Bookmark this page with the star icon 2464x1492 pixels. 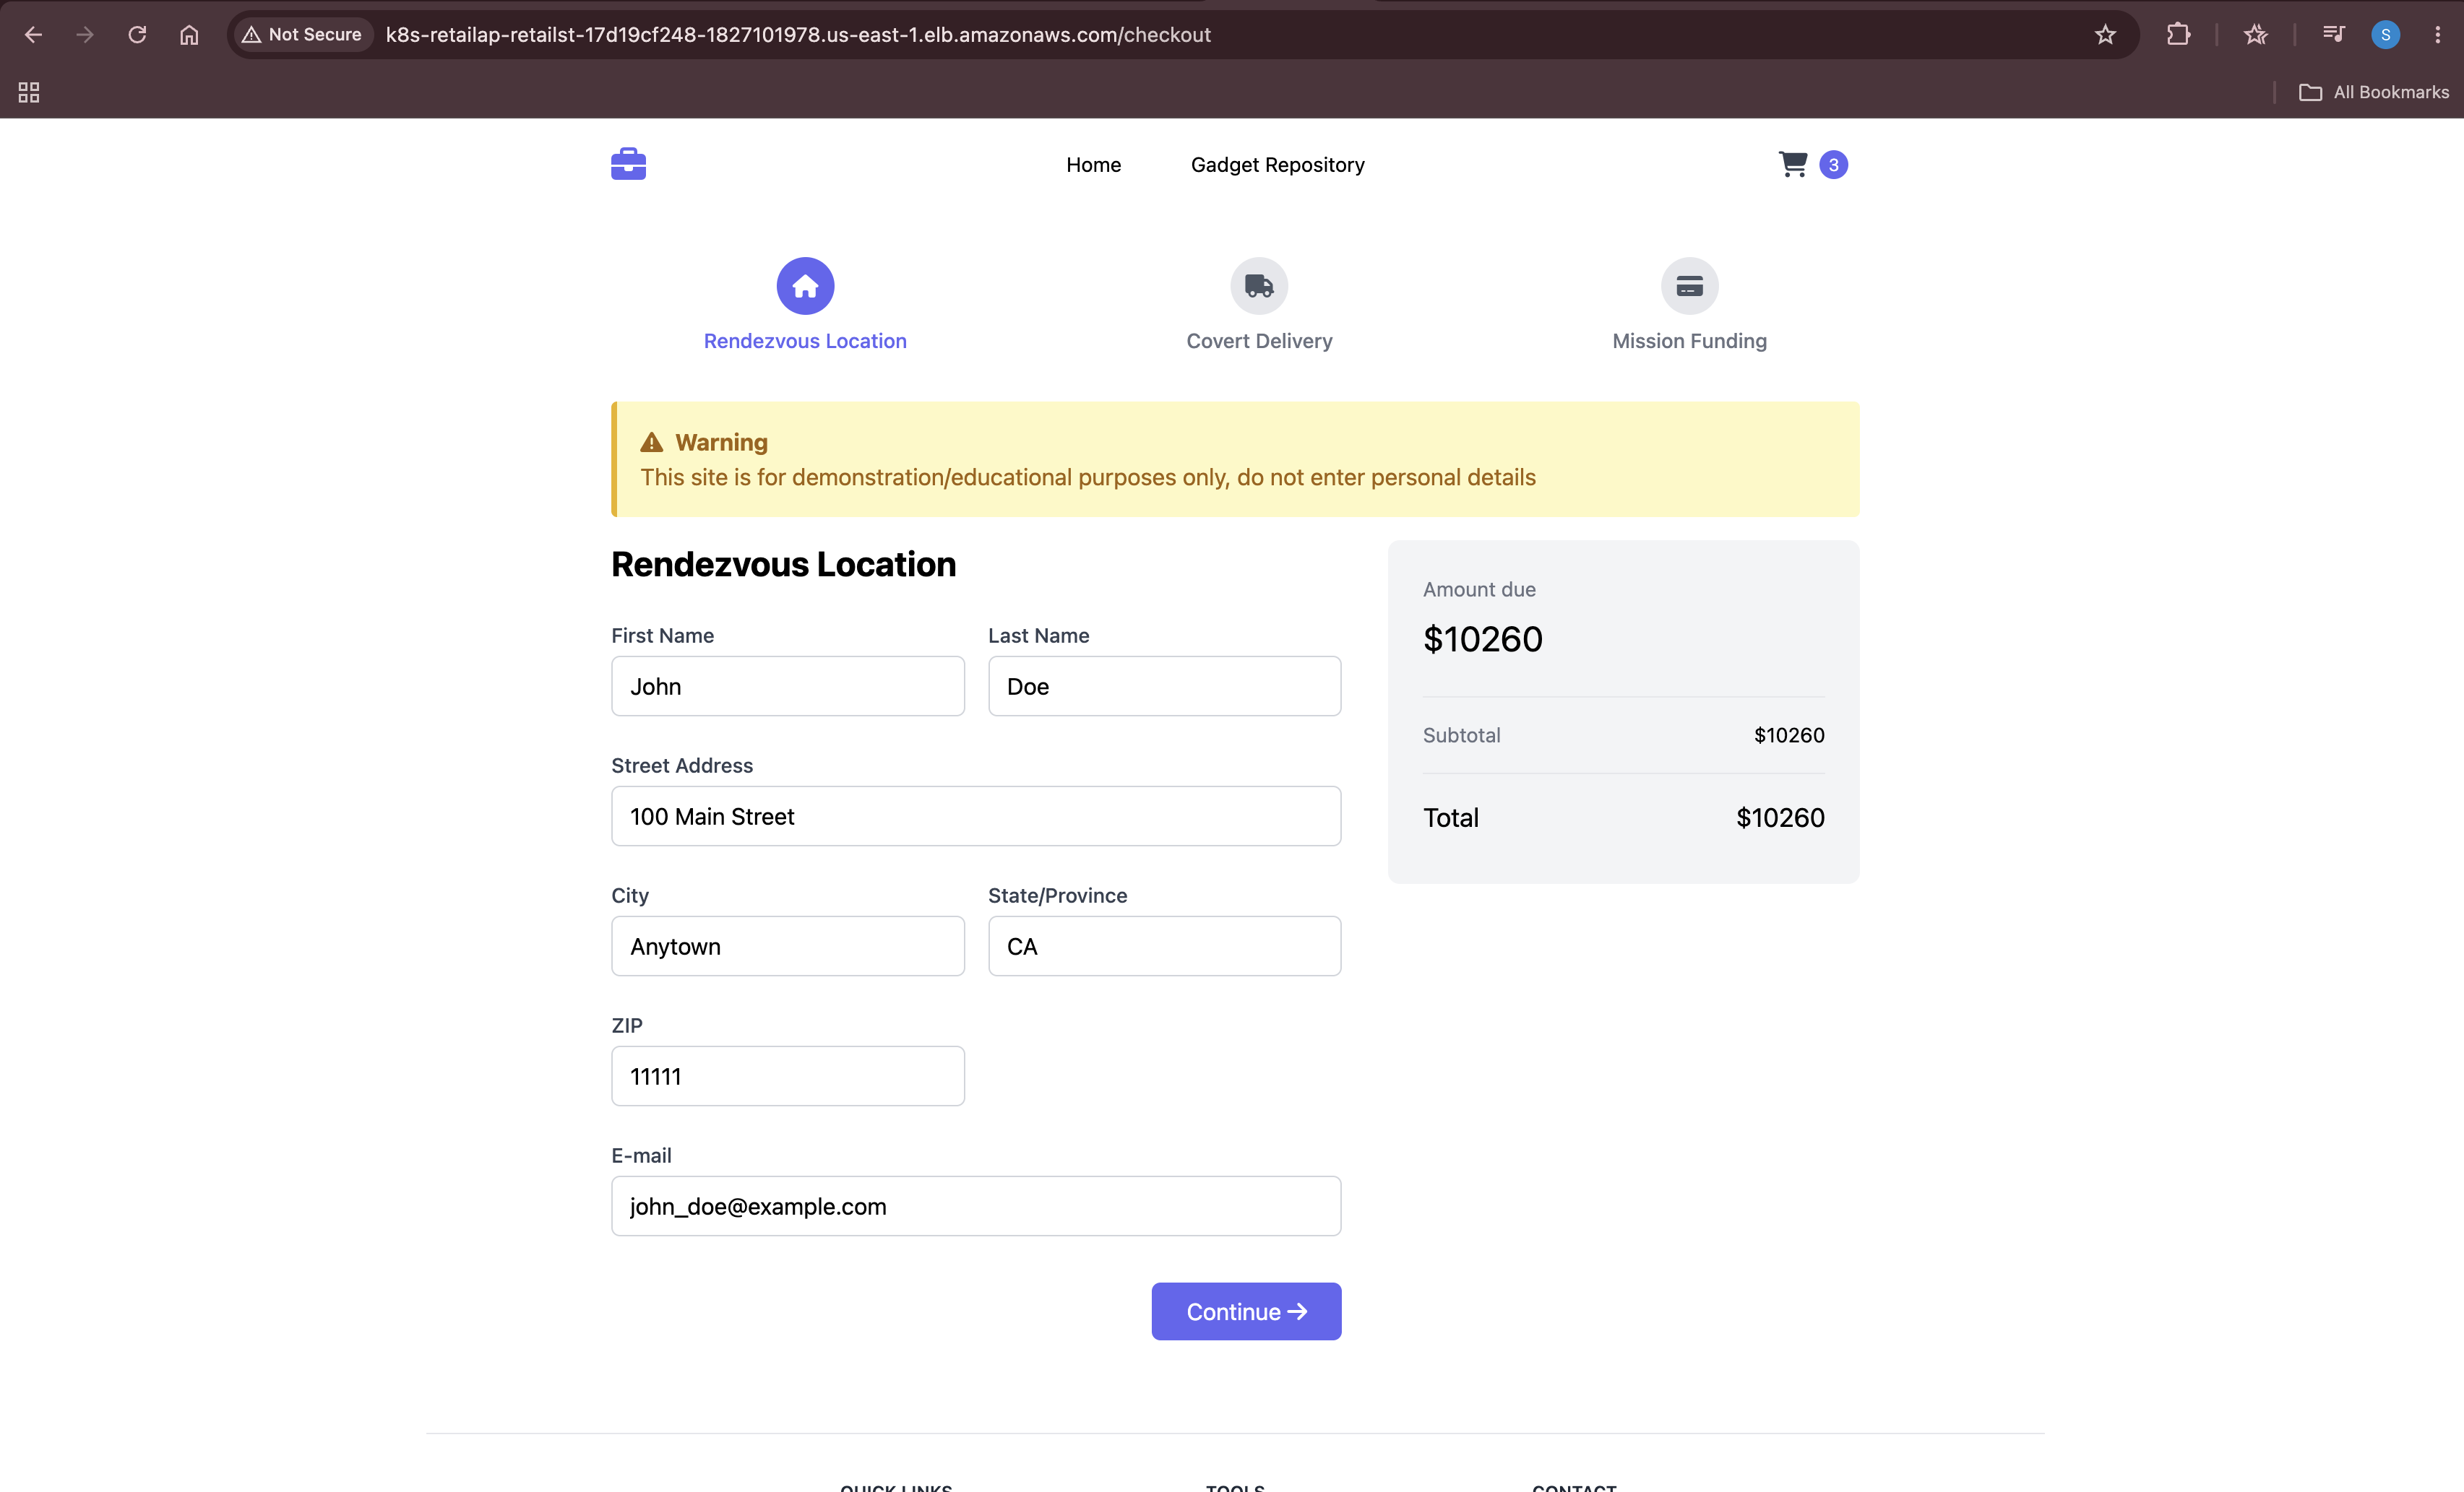point(2105,35)
